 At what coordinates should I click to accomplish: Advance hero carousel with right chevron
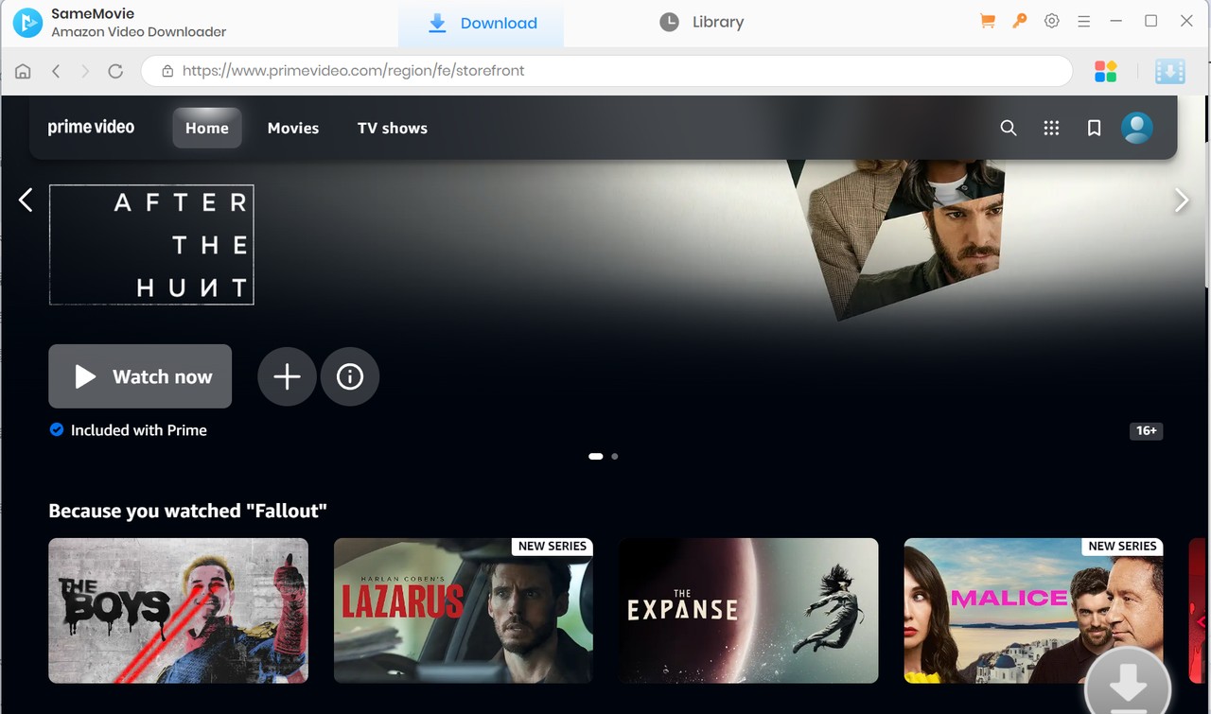coord(1181,200)
